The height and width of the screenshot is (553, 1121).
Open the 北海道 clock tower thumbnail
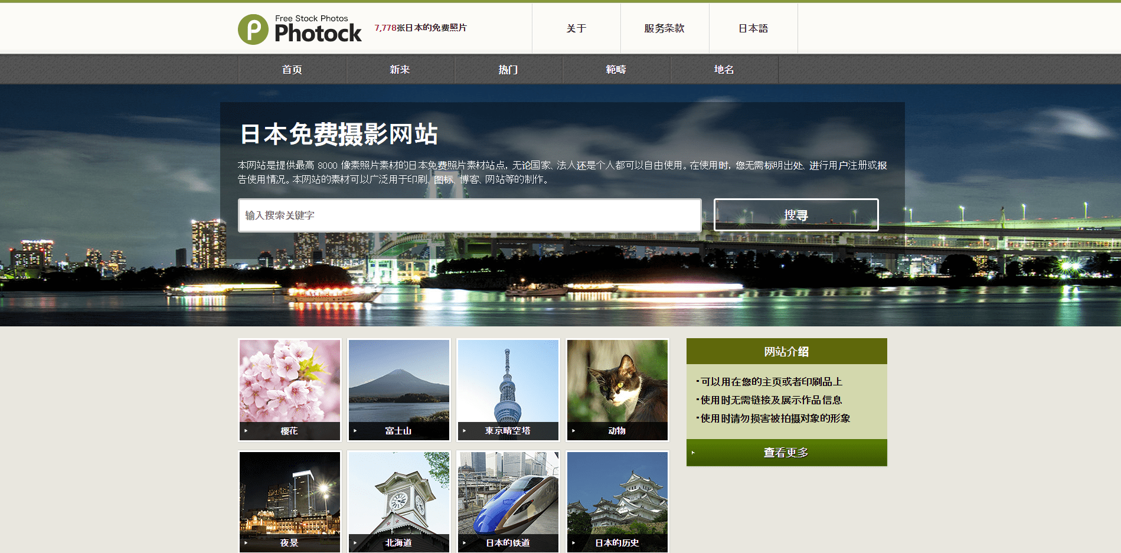399,502
